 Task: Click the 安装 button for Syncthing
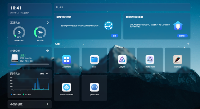click(114, 36)
